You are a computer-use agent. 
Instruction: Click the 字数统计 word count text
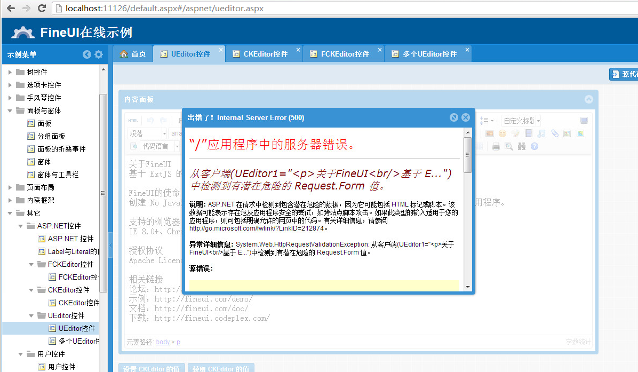(x=578, y=342)
